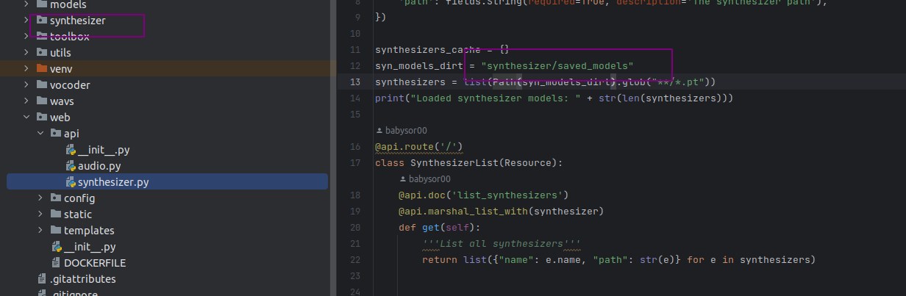906x296 pixels.
Task: Select the synthesizer folder in tree
Action: pyautogui.click(x=77, y=21)
